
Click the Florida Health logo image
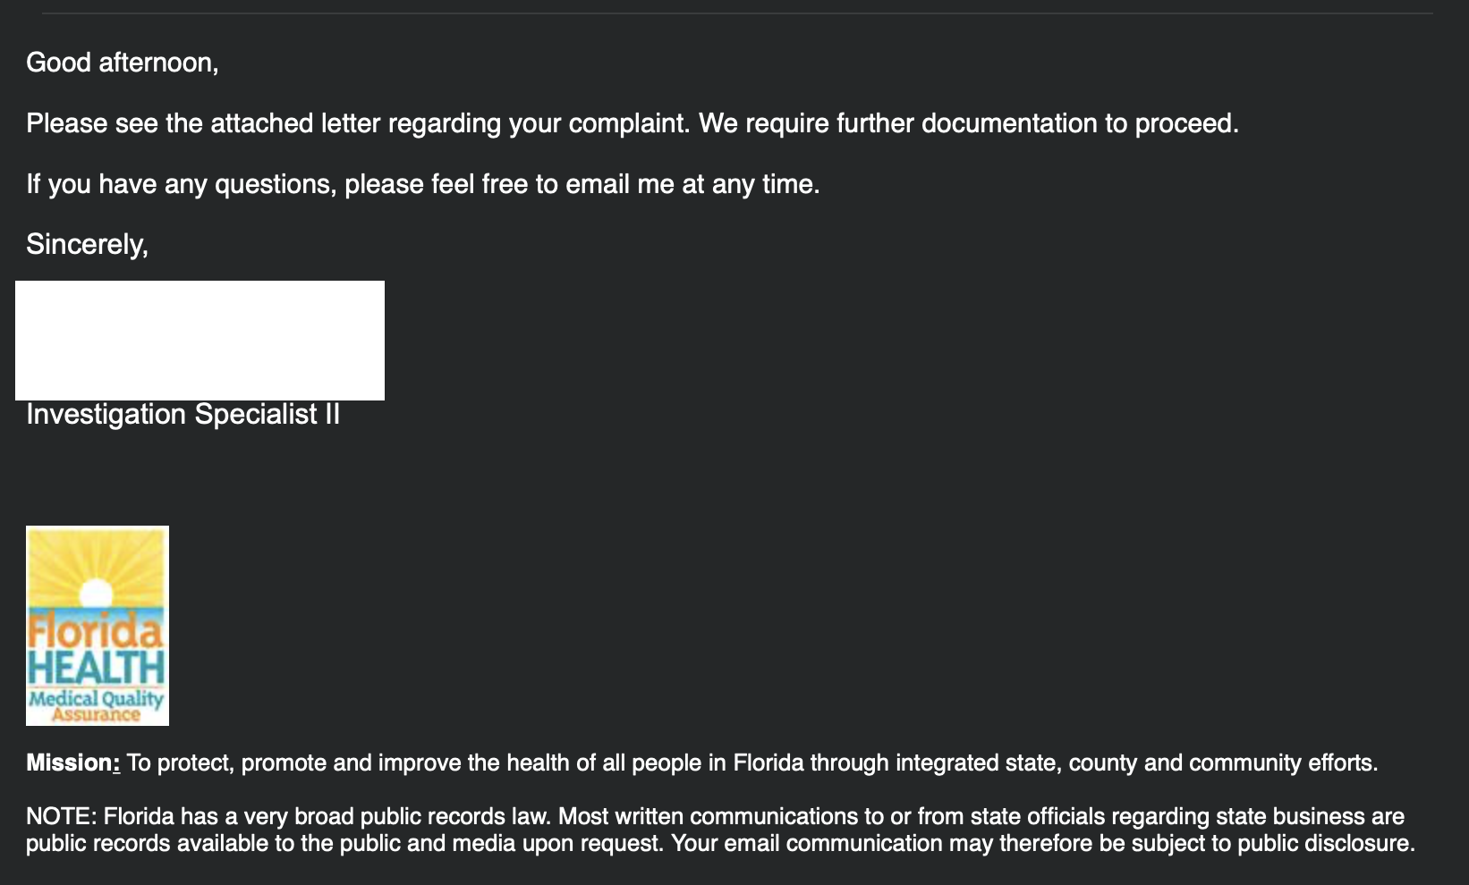click(x=97, y=625)
